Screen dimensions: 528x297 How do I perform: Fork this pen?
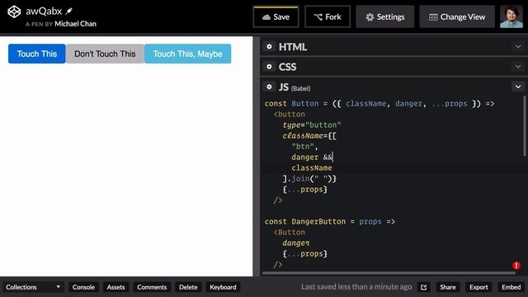[328, 16]
